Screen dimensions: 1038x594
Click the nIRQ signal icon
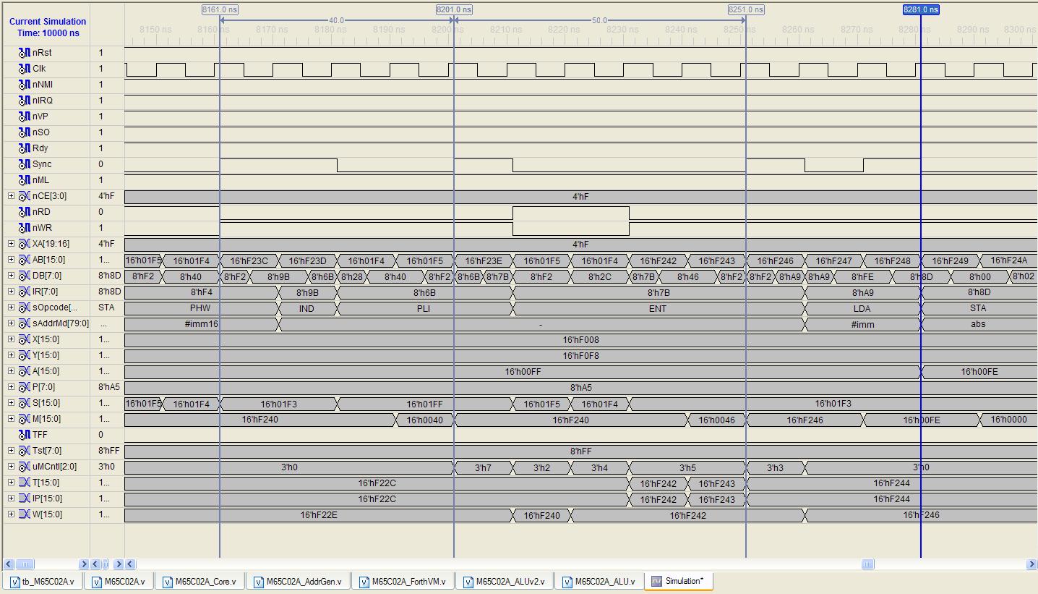pos(25,101)
